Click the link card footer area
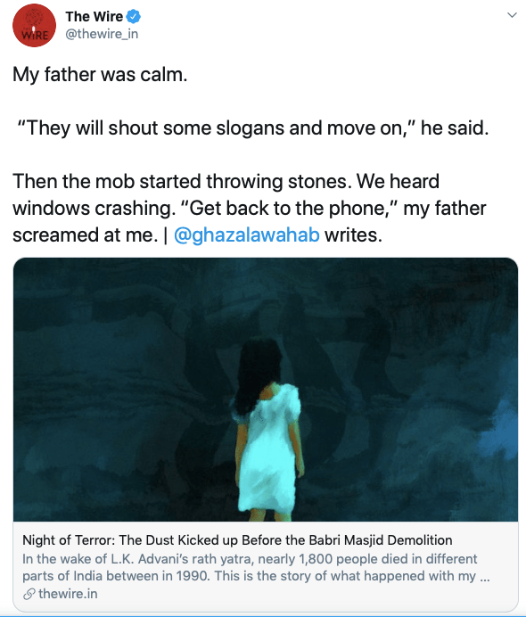This screenshot has height=617, width=526. pos(266,567)
